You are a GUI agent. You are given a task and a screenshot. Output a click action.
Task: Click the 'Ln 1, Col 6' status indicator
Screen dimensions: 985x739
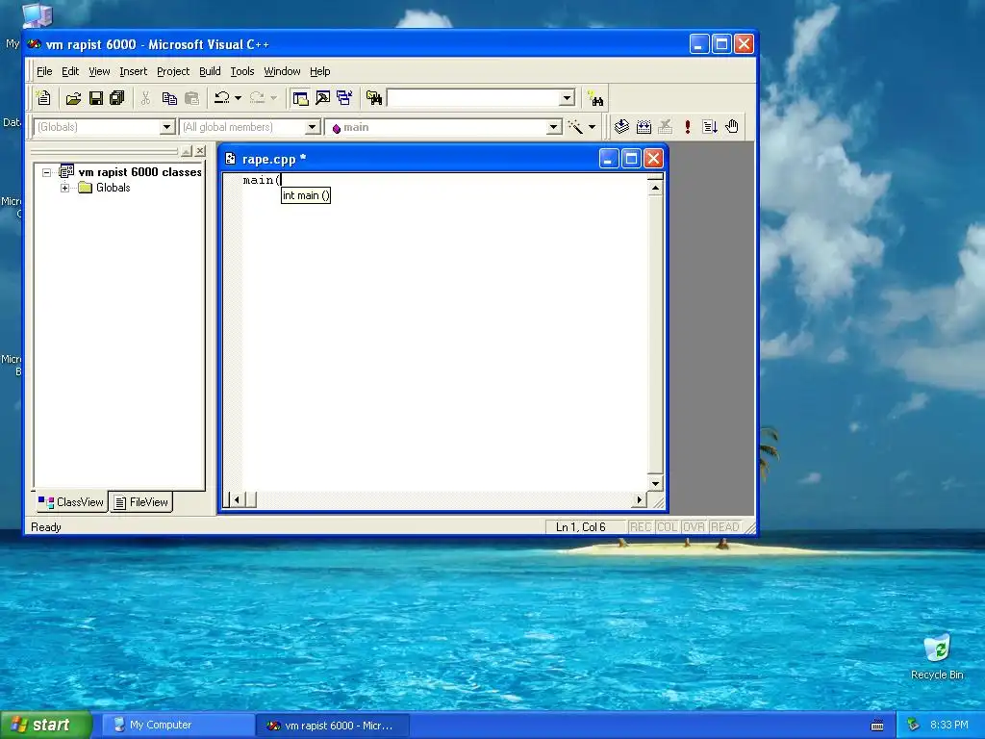click(x=580, y=527)
